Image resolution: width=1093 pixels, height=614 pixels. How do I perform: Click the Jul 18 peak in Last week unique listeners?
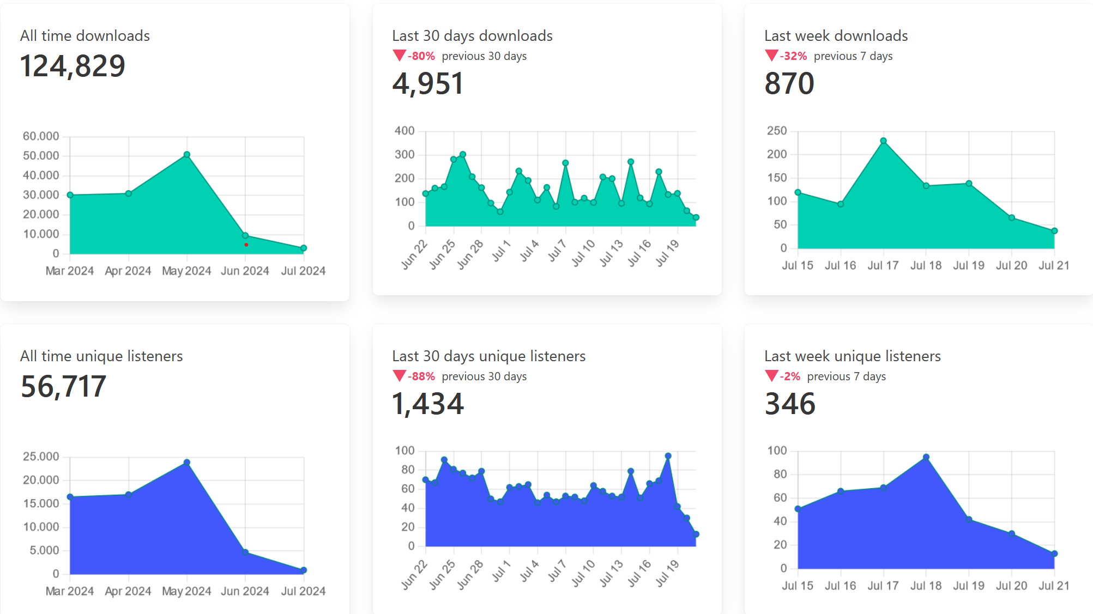click(x=926, y=457)
